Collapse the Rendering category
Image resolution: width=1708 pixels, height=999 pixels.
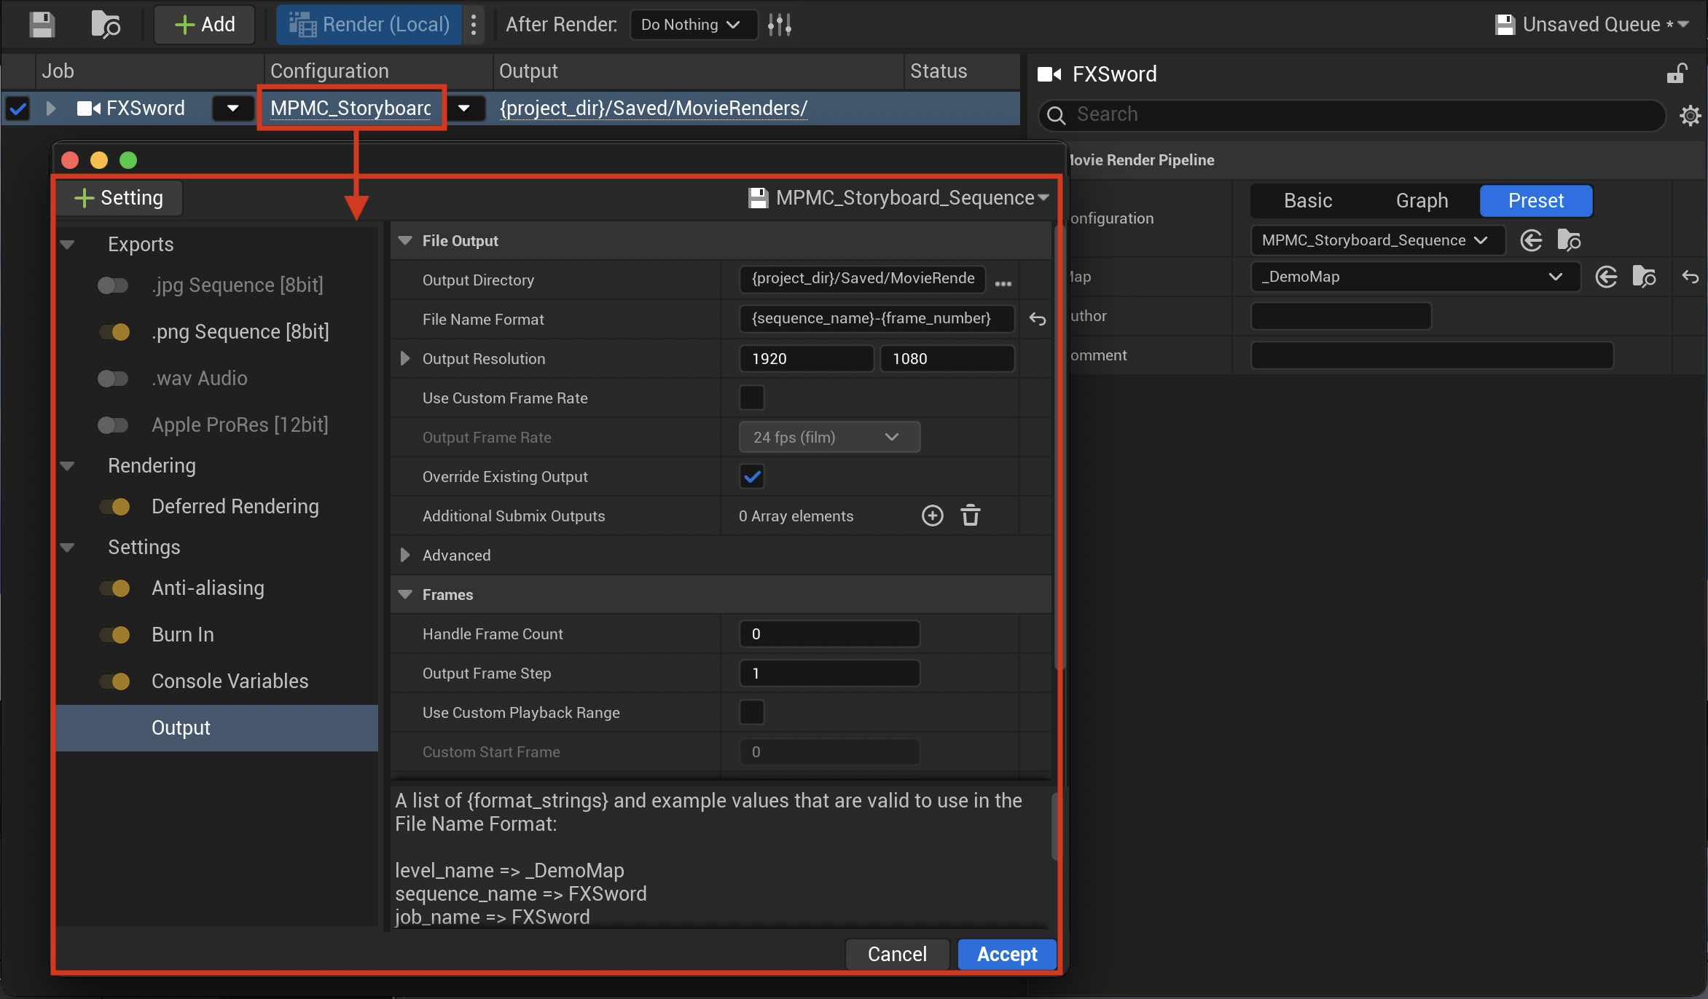(x=68, y=466)
